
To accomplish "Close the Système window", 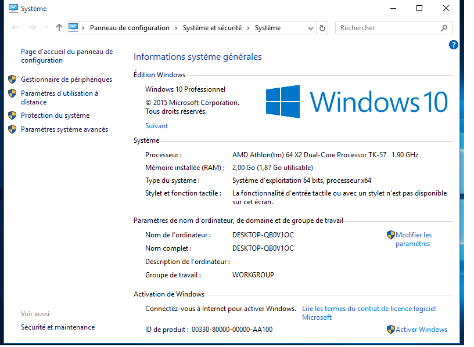I will (x=446, y=9).
